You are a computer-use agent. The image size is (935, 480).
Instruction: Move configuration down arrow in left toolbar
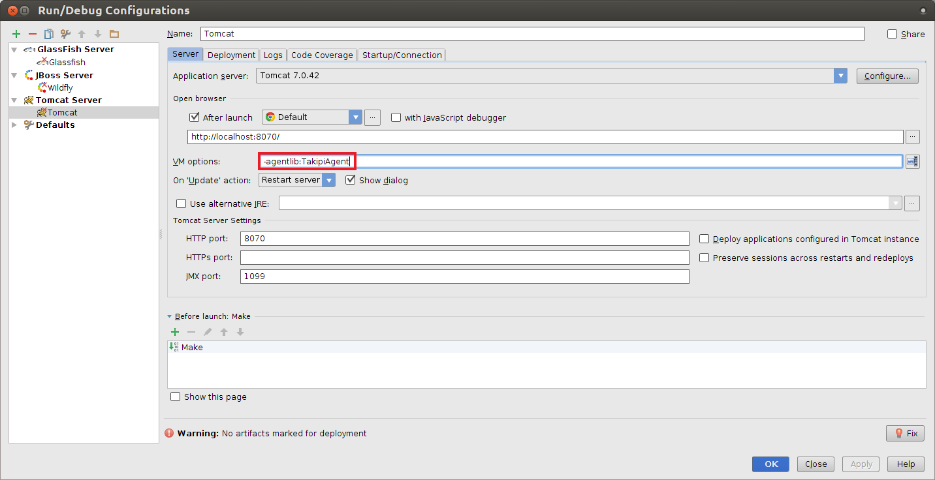pyautogui.click(x=98, y=34)
